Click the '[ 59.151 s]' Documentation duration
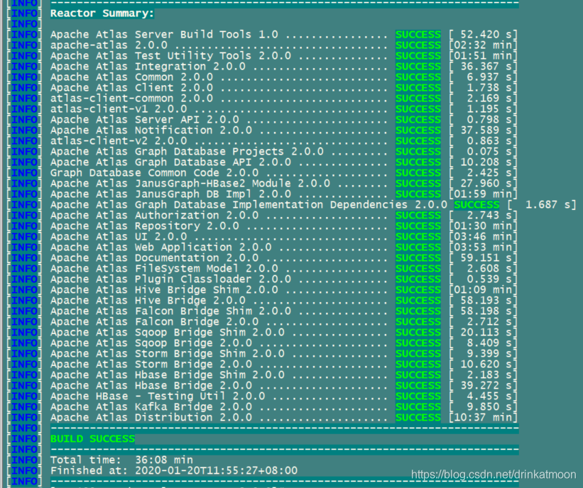The height and width of the screenshot is (488, 583). (x=483, y=258)
